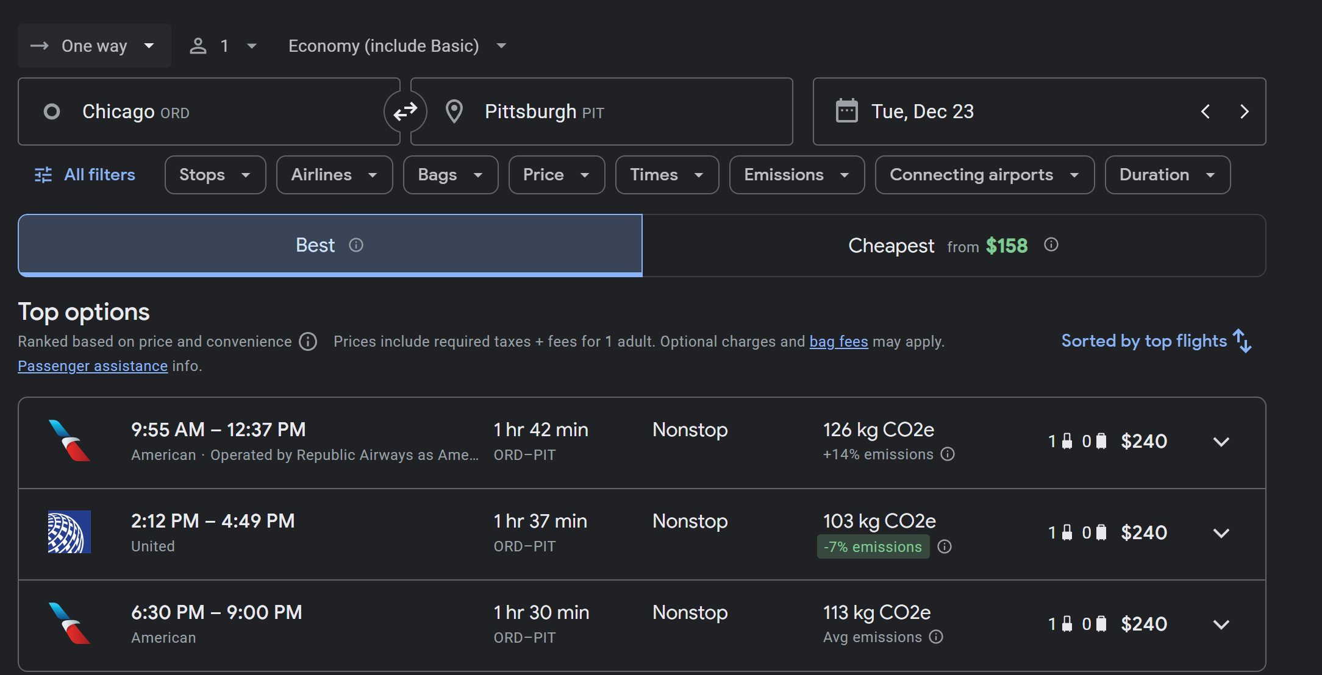Select the Best tab

316,245
